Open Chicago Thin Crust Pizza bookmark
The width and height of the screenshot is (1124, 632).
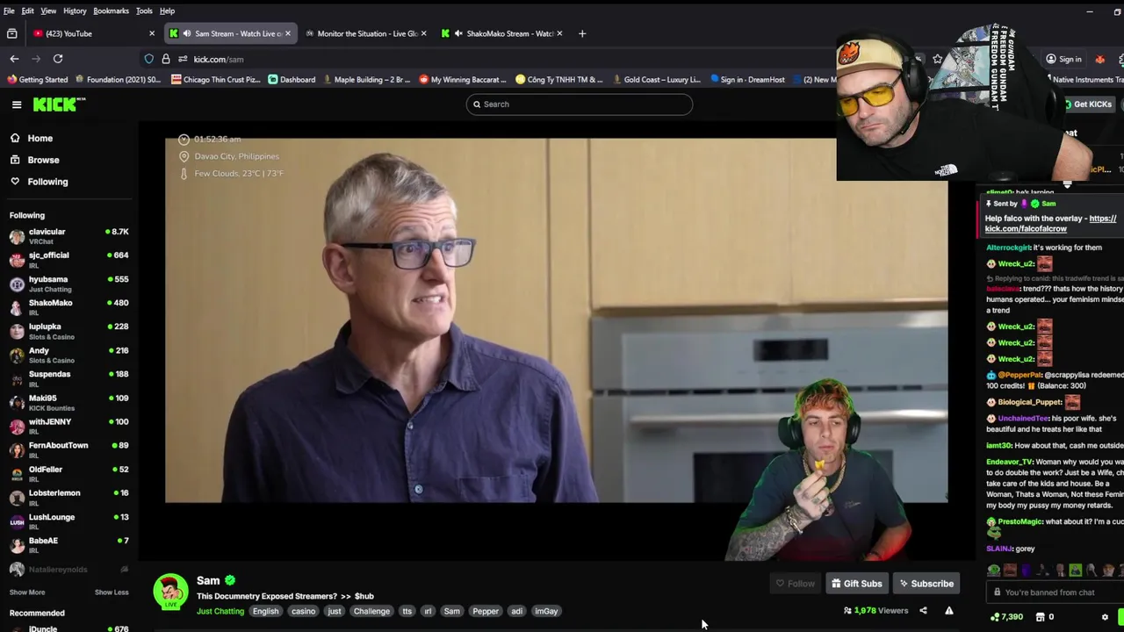coord(216,80)
